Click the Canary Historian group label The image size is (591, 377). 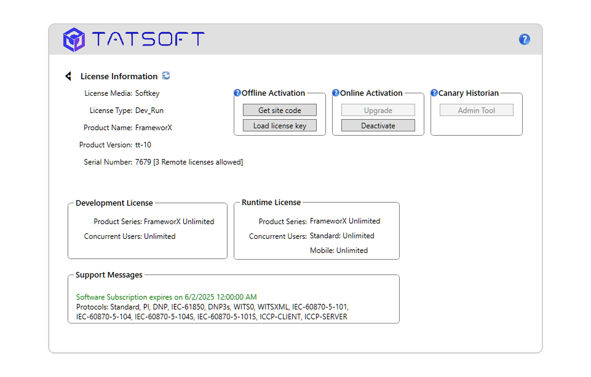click(x=469, y=93)
